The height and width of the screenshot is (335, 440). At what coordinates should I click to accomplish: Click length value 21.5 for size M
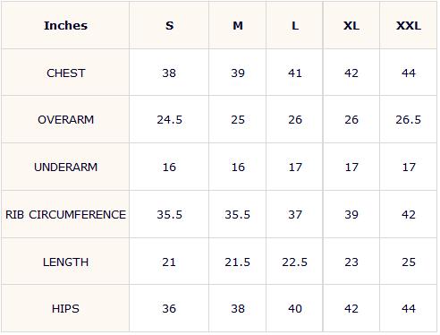[x=238, y=262]
